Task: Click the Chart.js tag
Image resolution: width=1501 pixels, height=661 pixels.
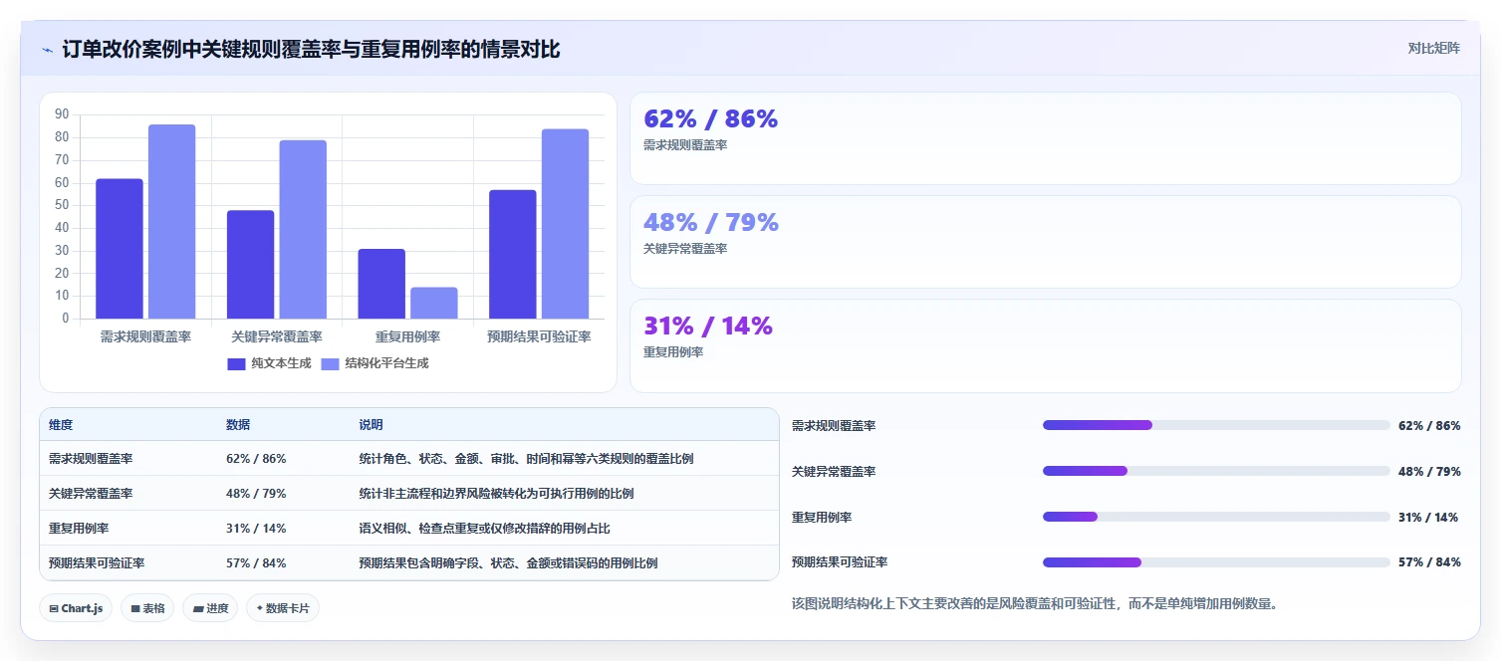Action: pos(76,608)
